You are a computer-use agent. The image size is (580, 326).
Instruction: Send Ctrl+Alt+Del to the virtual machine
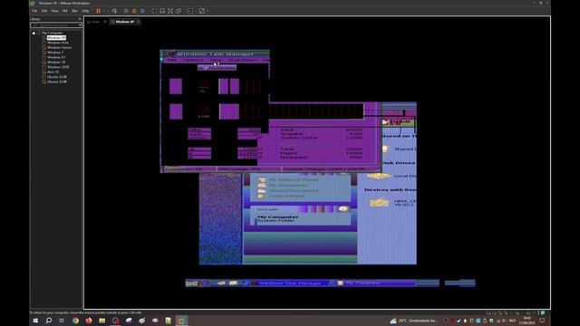pyautogui.click(x=114, y=11)
